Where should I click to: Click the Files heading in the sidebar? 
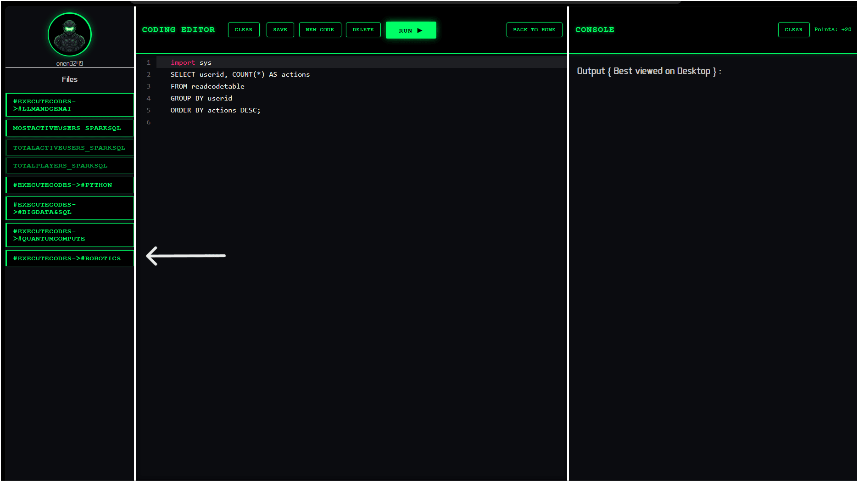(x=70, y=79)
